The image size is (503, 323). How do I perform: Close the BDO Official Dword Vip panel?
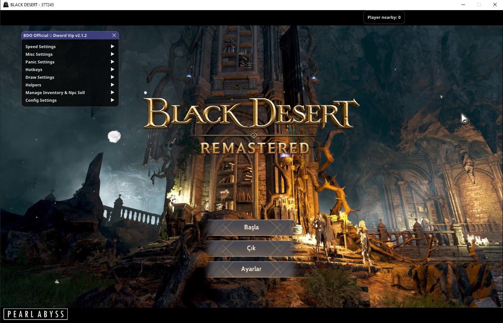tap(114, 35)
